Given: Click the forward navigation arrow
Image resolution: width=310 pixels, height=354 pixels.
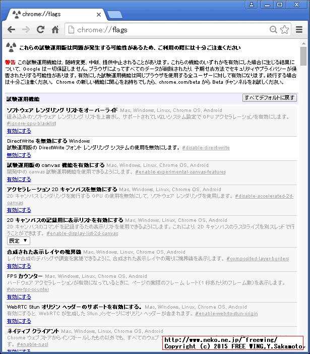Looking at the screenshot, I should [26, 30].
